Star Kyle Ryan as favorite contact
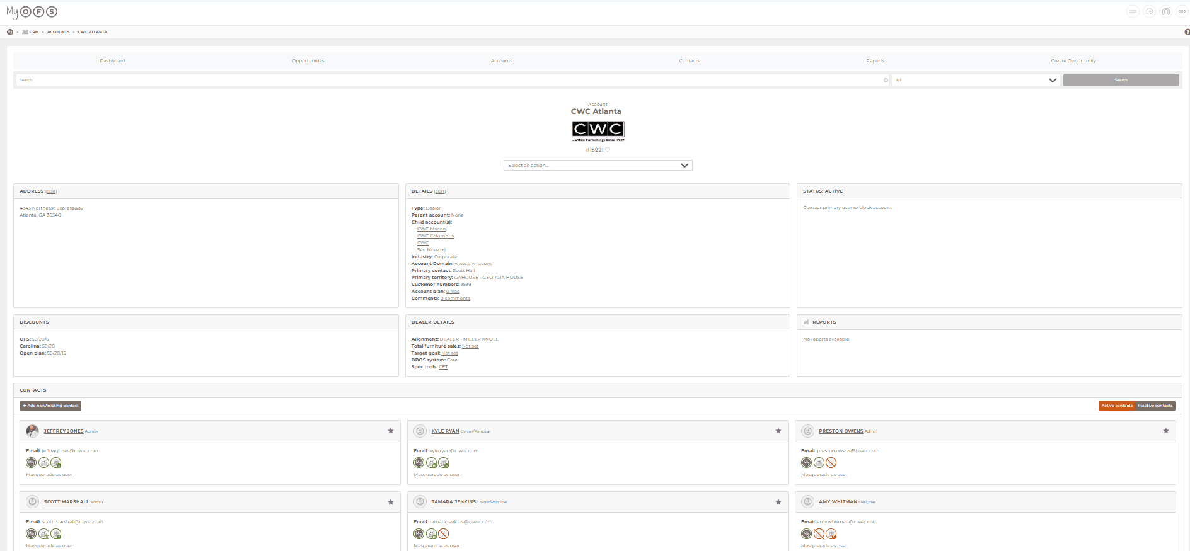This screenshot has height=551, width=1190. (x=778, y=431)
